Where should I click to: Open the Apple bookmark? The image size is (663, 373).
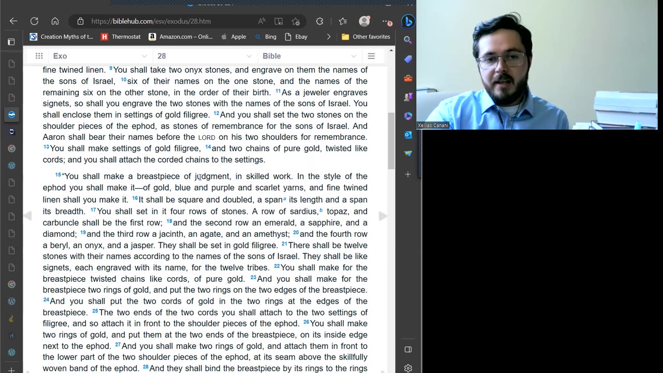(x=234, y=37)
